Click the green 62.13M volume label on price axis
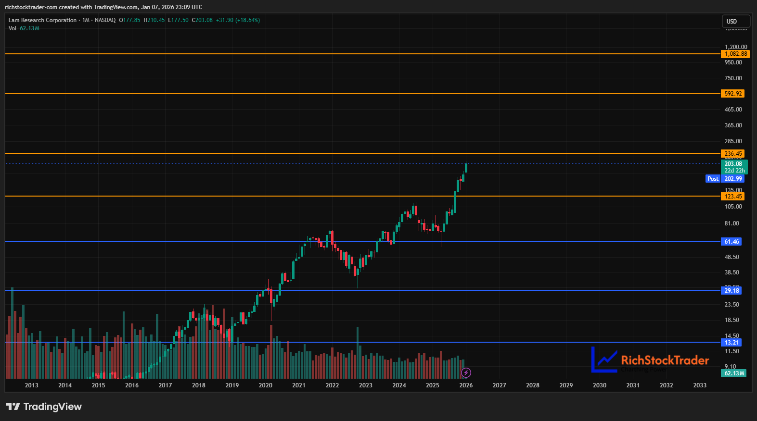The height and width of the screenshot is (421, 757). 734,373
